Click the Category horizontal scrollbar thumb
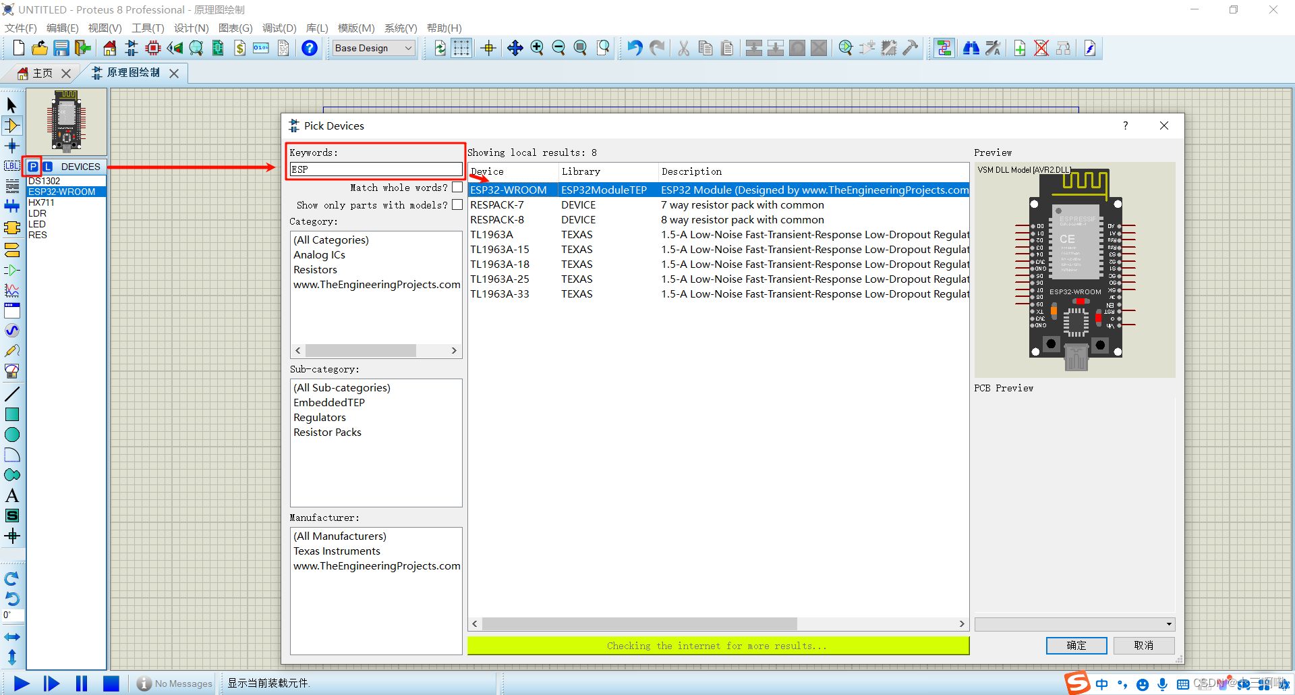1295x695 pixels. [x=361, y=351]
